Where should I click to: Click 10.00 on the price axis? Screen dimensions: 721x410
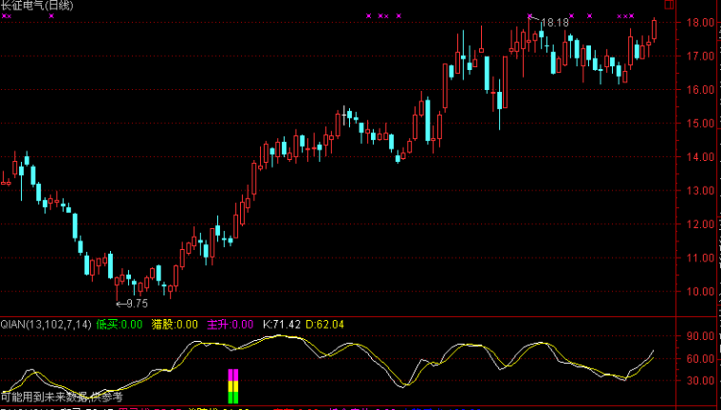coord(699,292)
